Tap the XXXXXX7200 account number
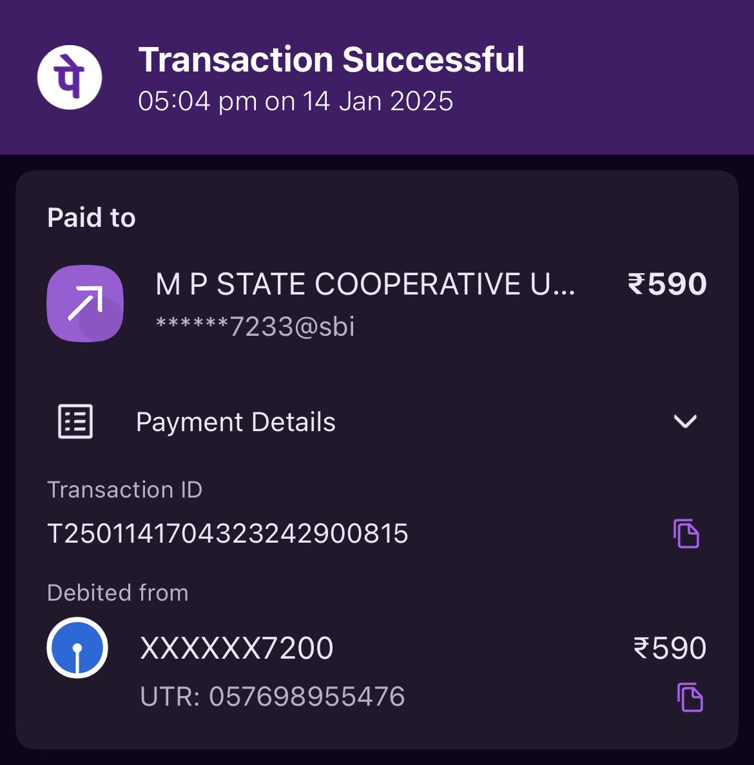 coord(237,648)
